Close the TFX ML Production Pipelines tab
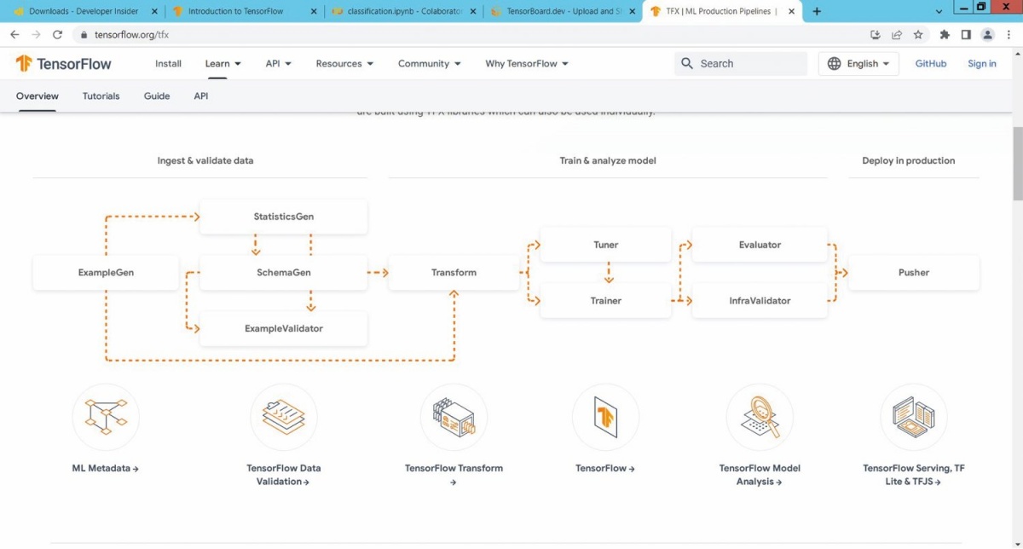1023x549 pixels. pos(790,11)
